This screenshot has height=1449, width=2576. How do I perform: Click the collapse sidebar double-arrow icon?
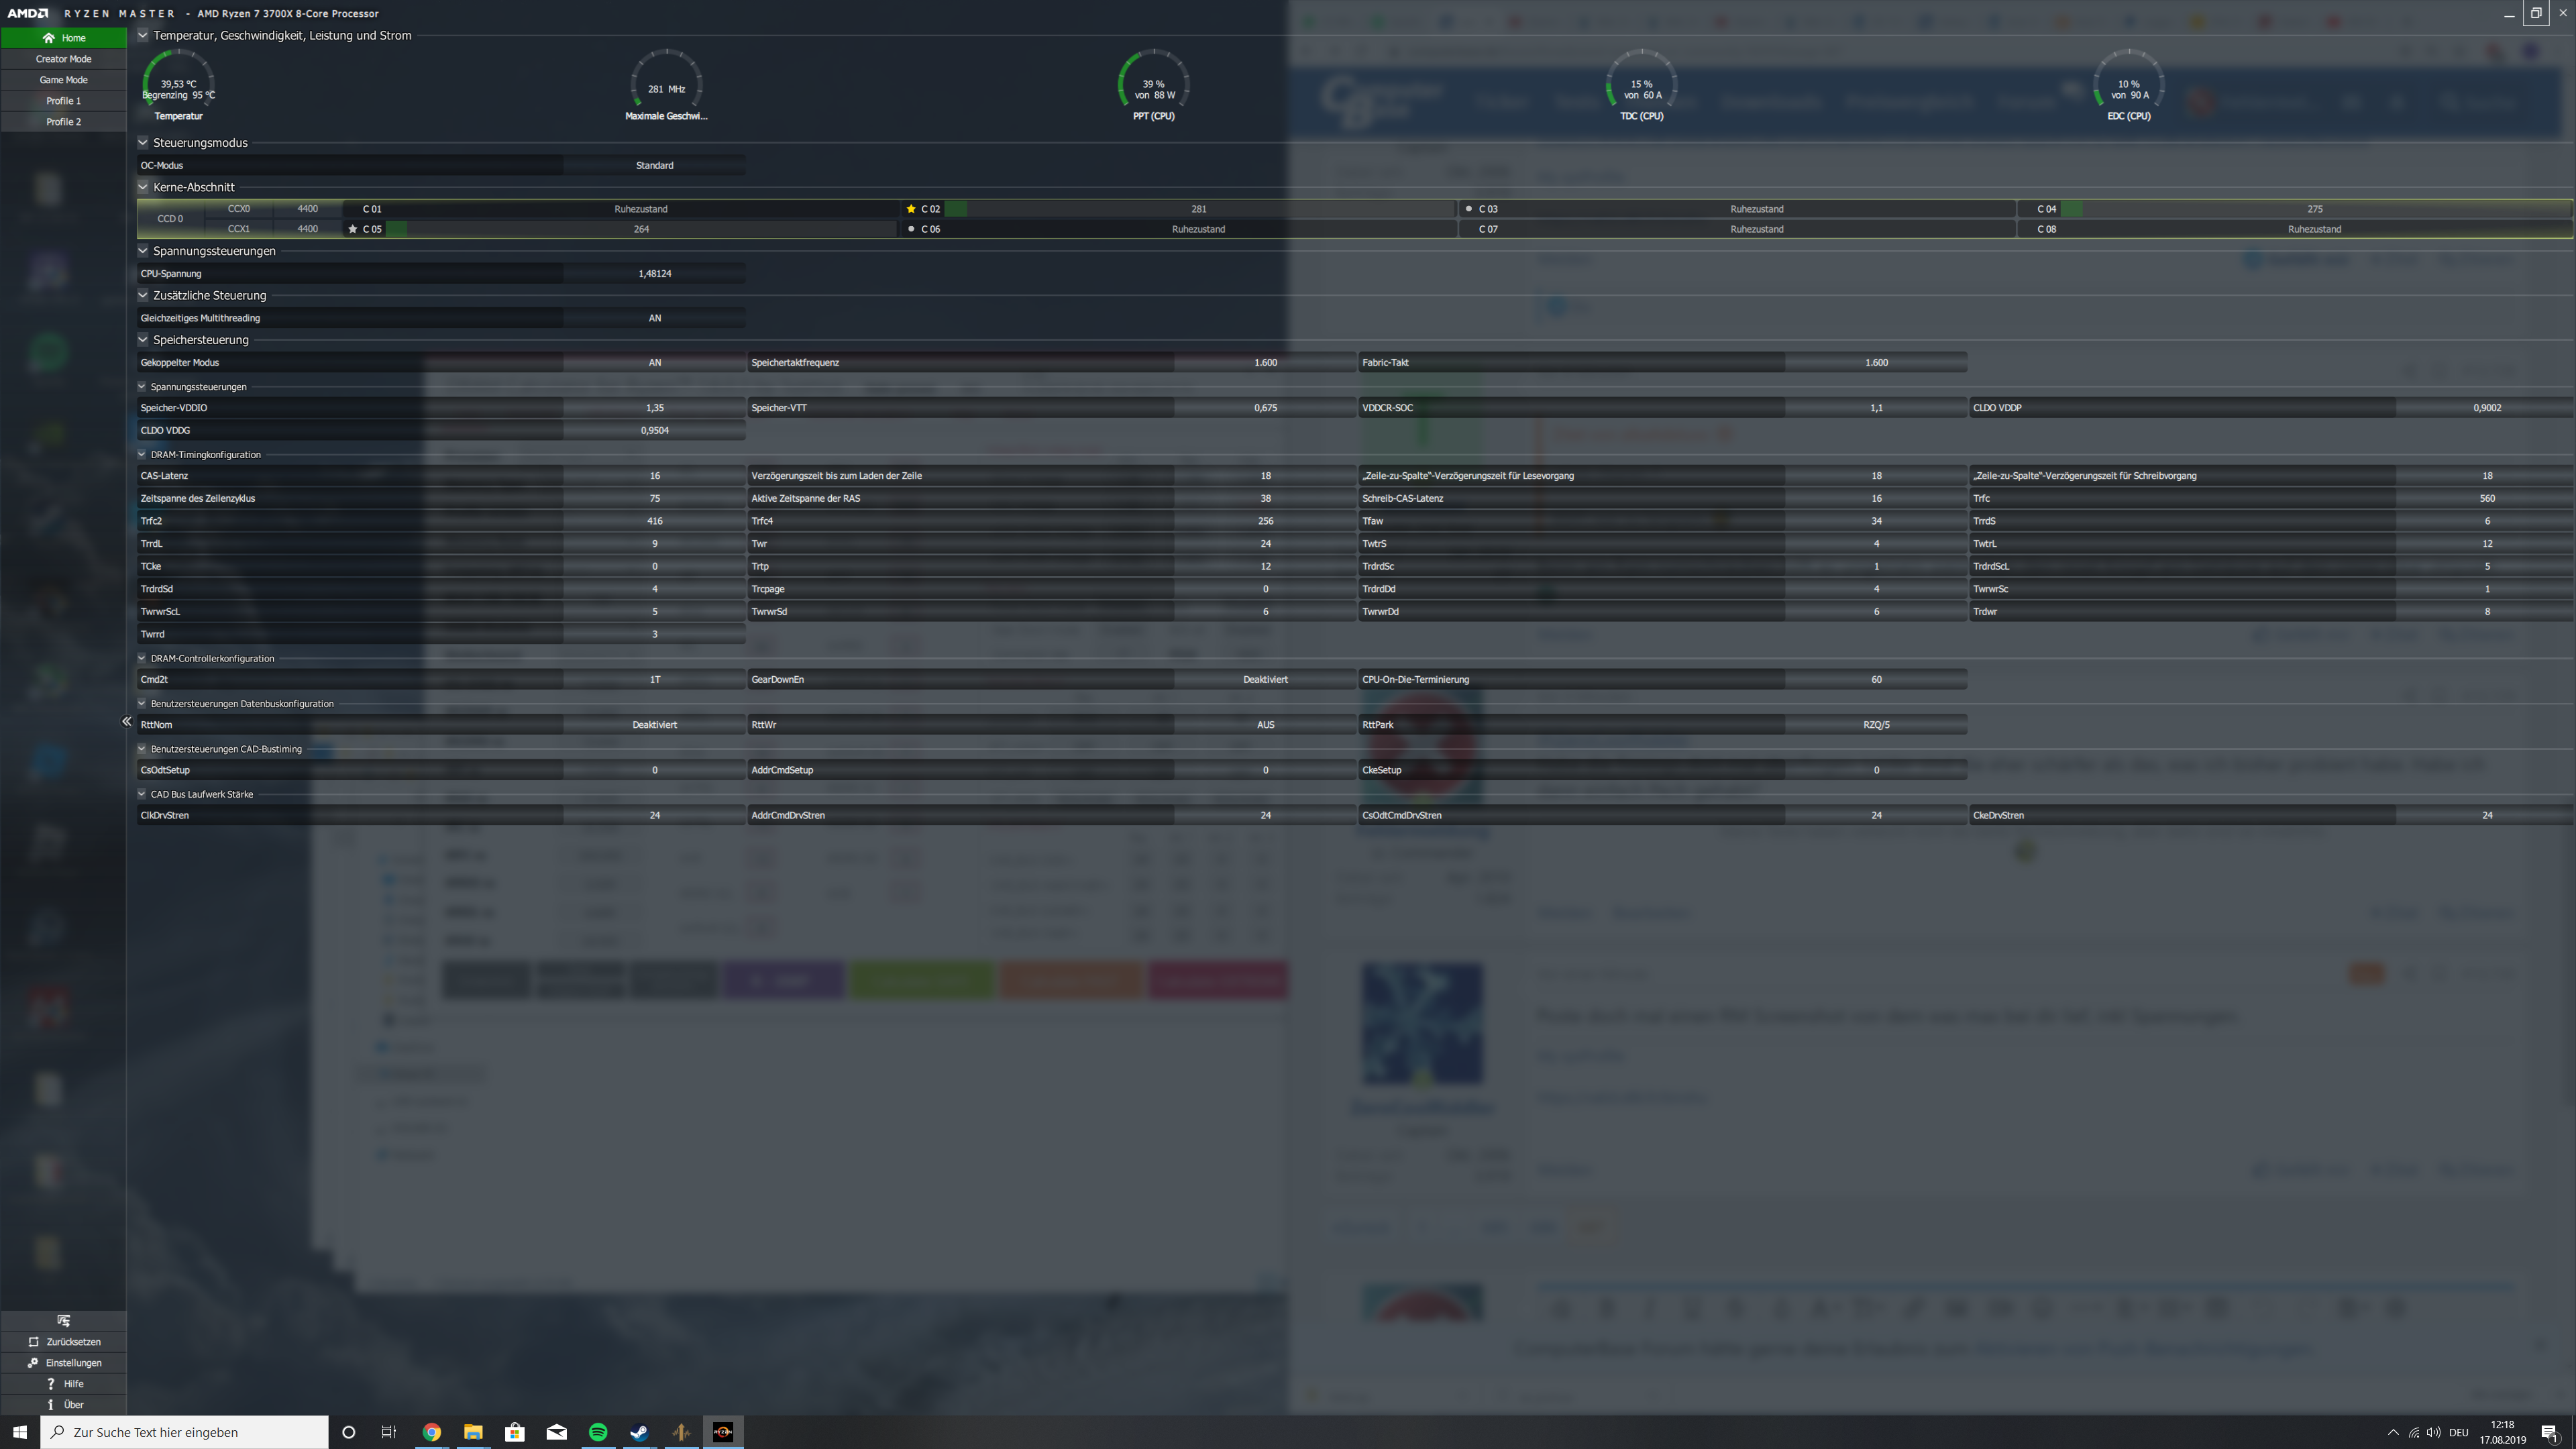[126, 721]
